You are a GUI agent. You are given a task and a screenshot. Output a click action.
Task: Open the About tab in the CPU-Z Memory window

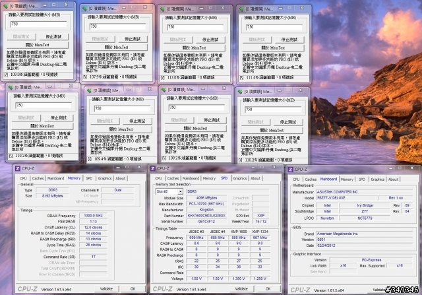[120, 179]
